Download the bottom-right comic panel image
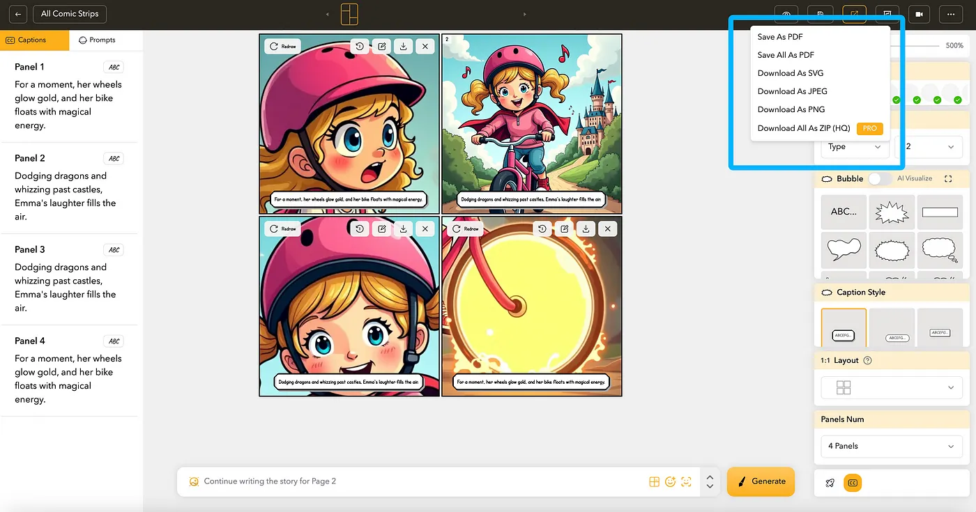This screenshot has height=512, width=976. pos(586,228)
